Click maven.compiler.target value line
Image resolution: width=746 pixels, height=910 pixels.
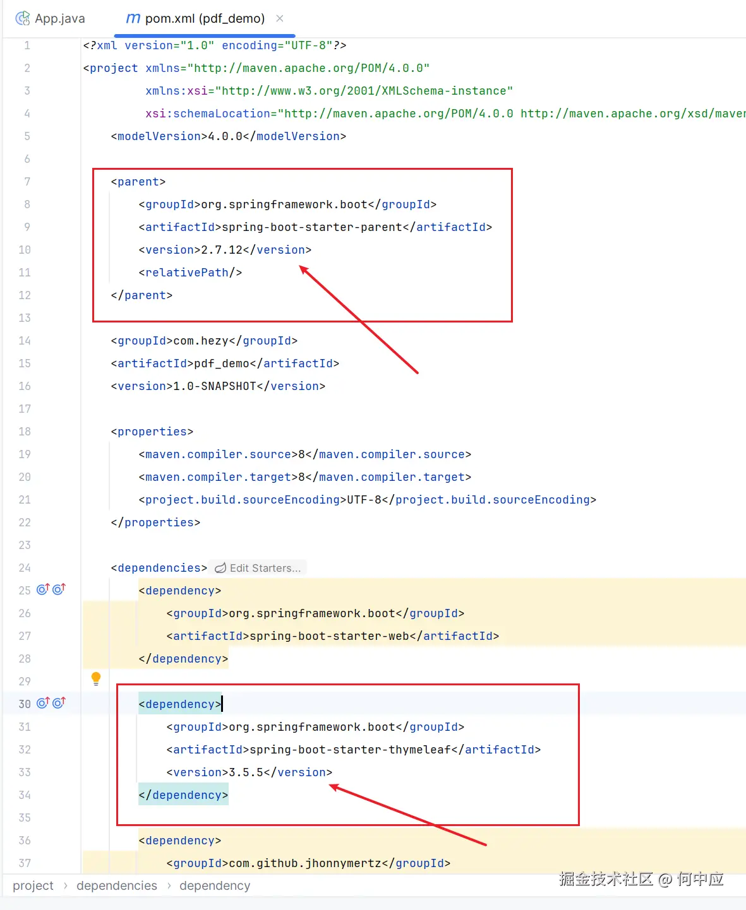point(305,477)
